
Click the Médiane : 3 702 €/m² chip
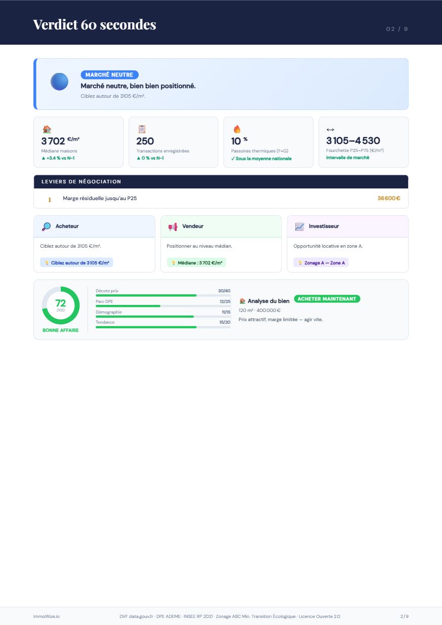(x=196, y=263)
